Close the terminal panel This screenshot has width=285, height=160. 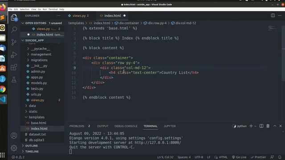point(281,126)
